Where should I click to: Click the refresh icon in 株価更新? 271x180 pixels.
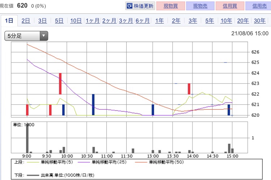click(x=129, y=6)
